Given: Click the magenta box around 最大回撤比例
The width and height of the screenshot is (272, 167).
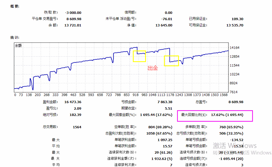Looking at the screenshot, I should click(215, 116).
